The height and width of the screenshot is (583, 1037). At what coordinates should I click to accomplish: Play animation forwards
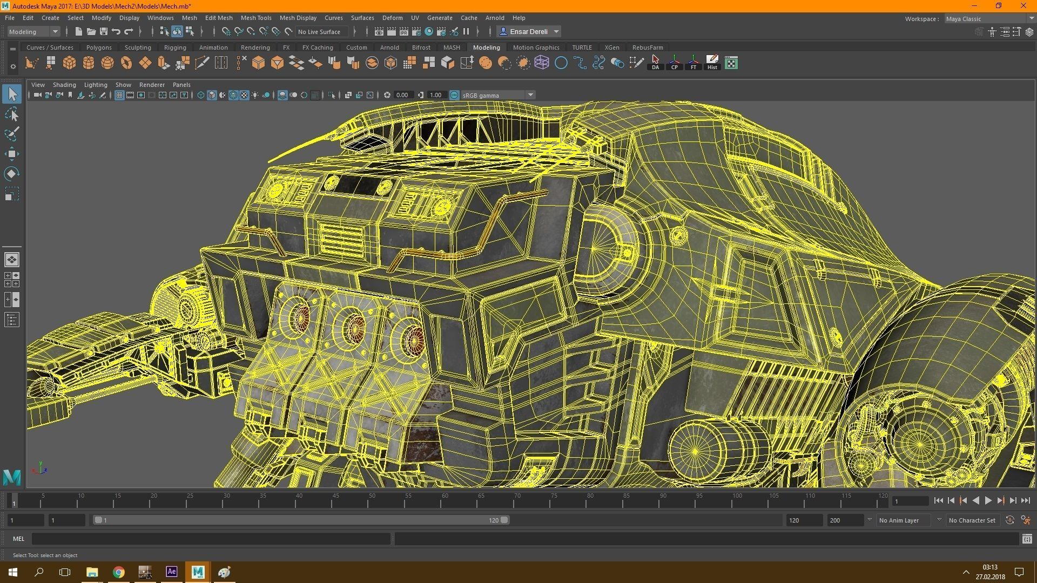pos(988,501)
